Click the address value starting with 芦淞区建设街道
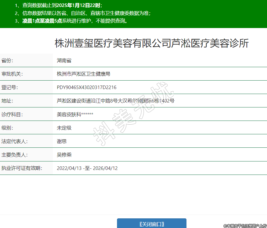 116,101
